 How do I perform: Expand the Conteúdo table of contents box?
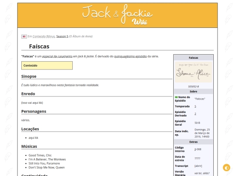(47, 65)
